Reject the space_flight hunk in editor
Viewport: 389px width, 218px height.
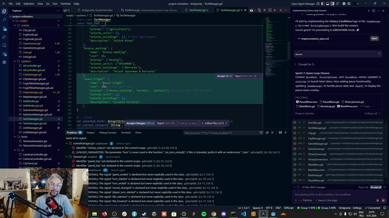[246, 76]
